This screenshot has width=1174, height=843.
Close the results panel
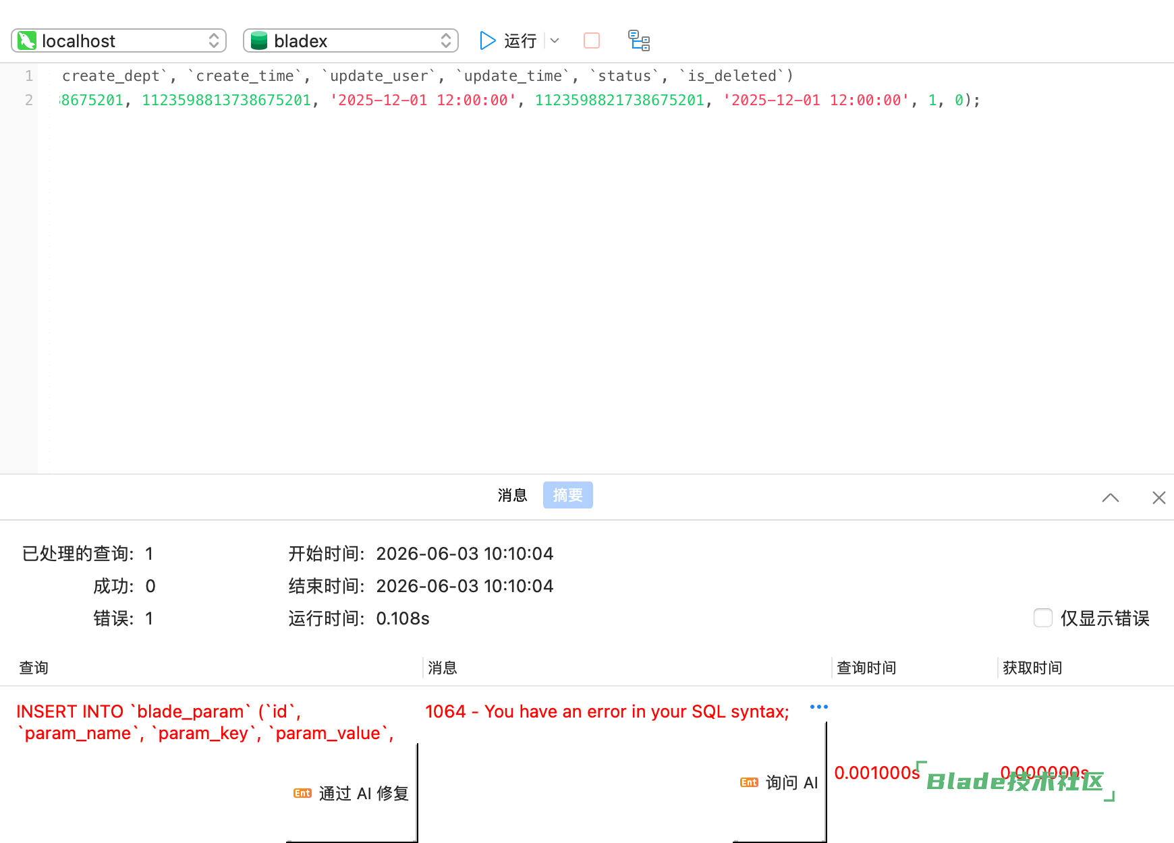pyautogui.click(x=1159, y=498)
